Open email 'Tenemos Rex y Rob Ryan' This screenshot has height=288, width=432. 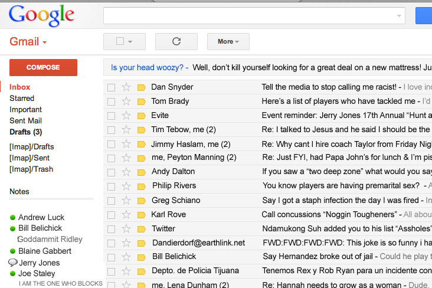347,271
